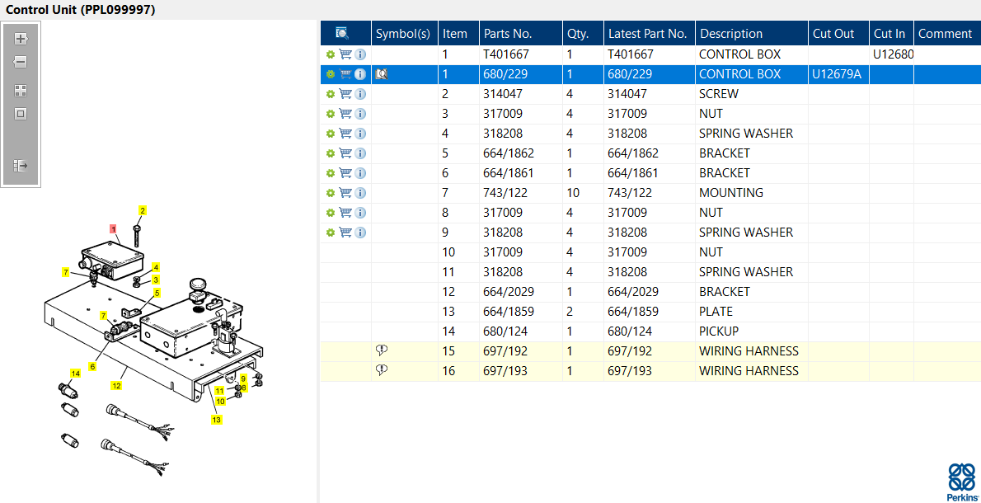Viewport: 981px width, 503px height.
Task: Click the list export arrow icon
Action: tap(21, 166)
